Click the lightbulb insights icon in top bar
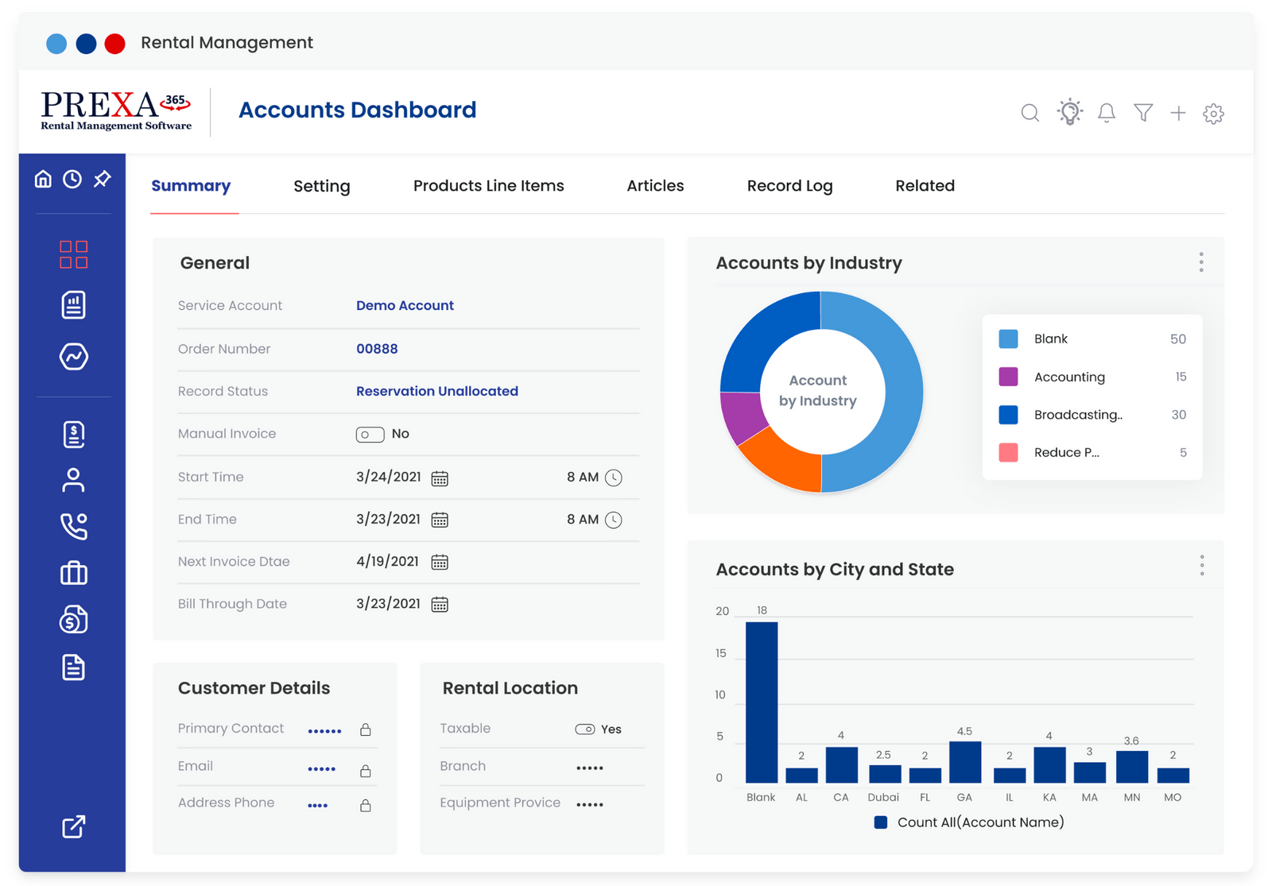 pyautogui.click(x=1069, y=112)
